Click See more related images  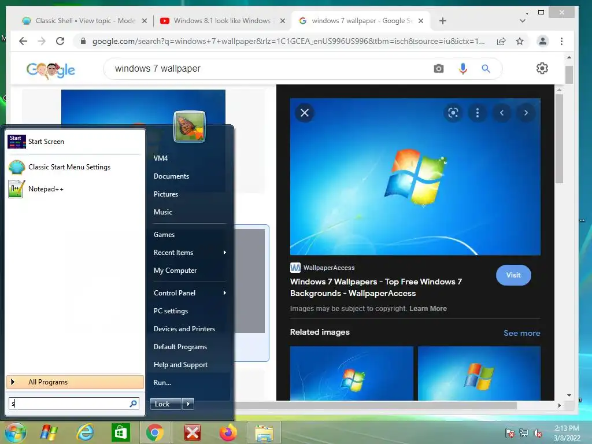click(522, 334)
